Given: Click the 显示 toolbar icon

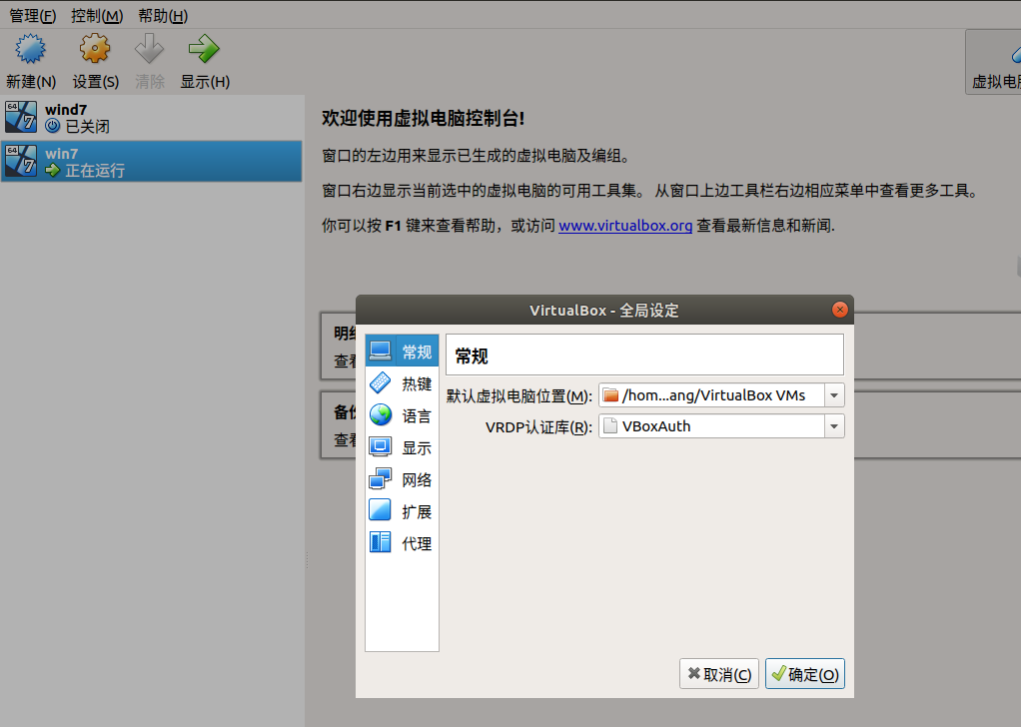Looking at the screenshot, I should coord(204,58).
